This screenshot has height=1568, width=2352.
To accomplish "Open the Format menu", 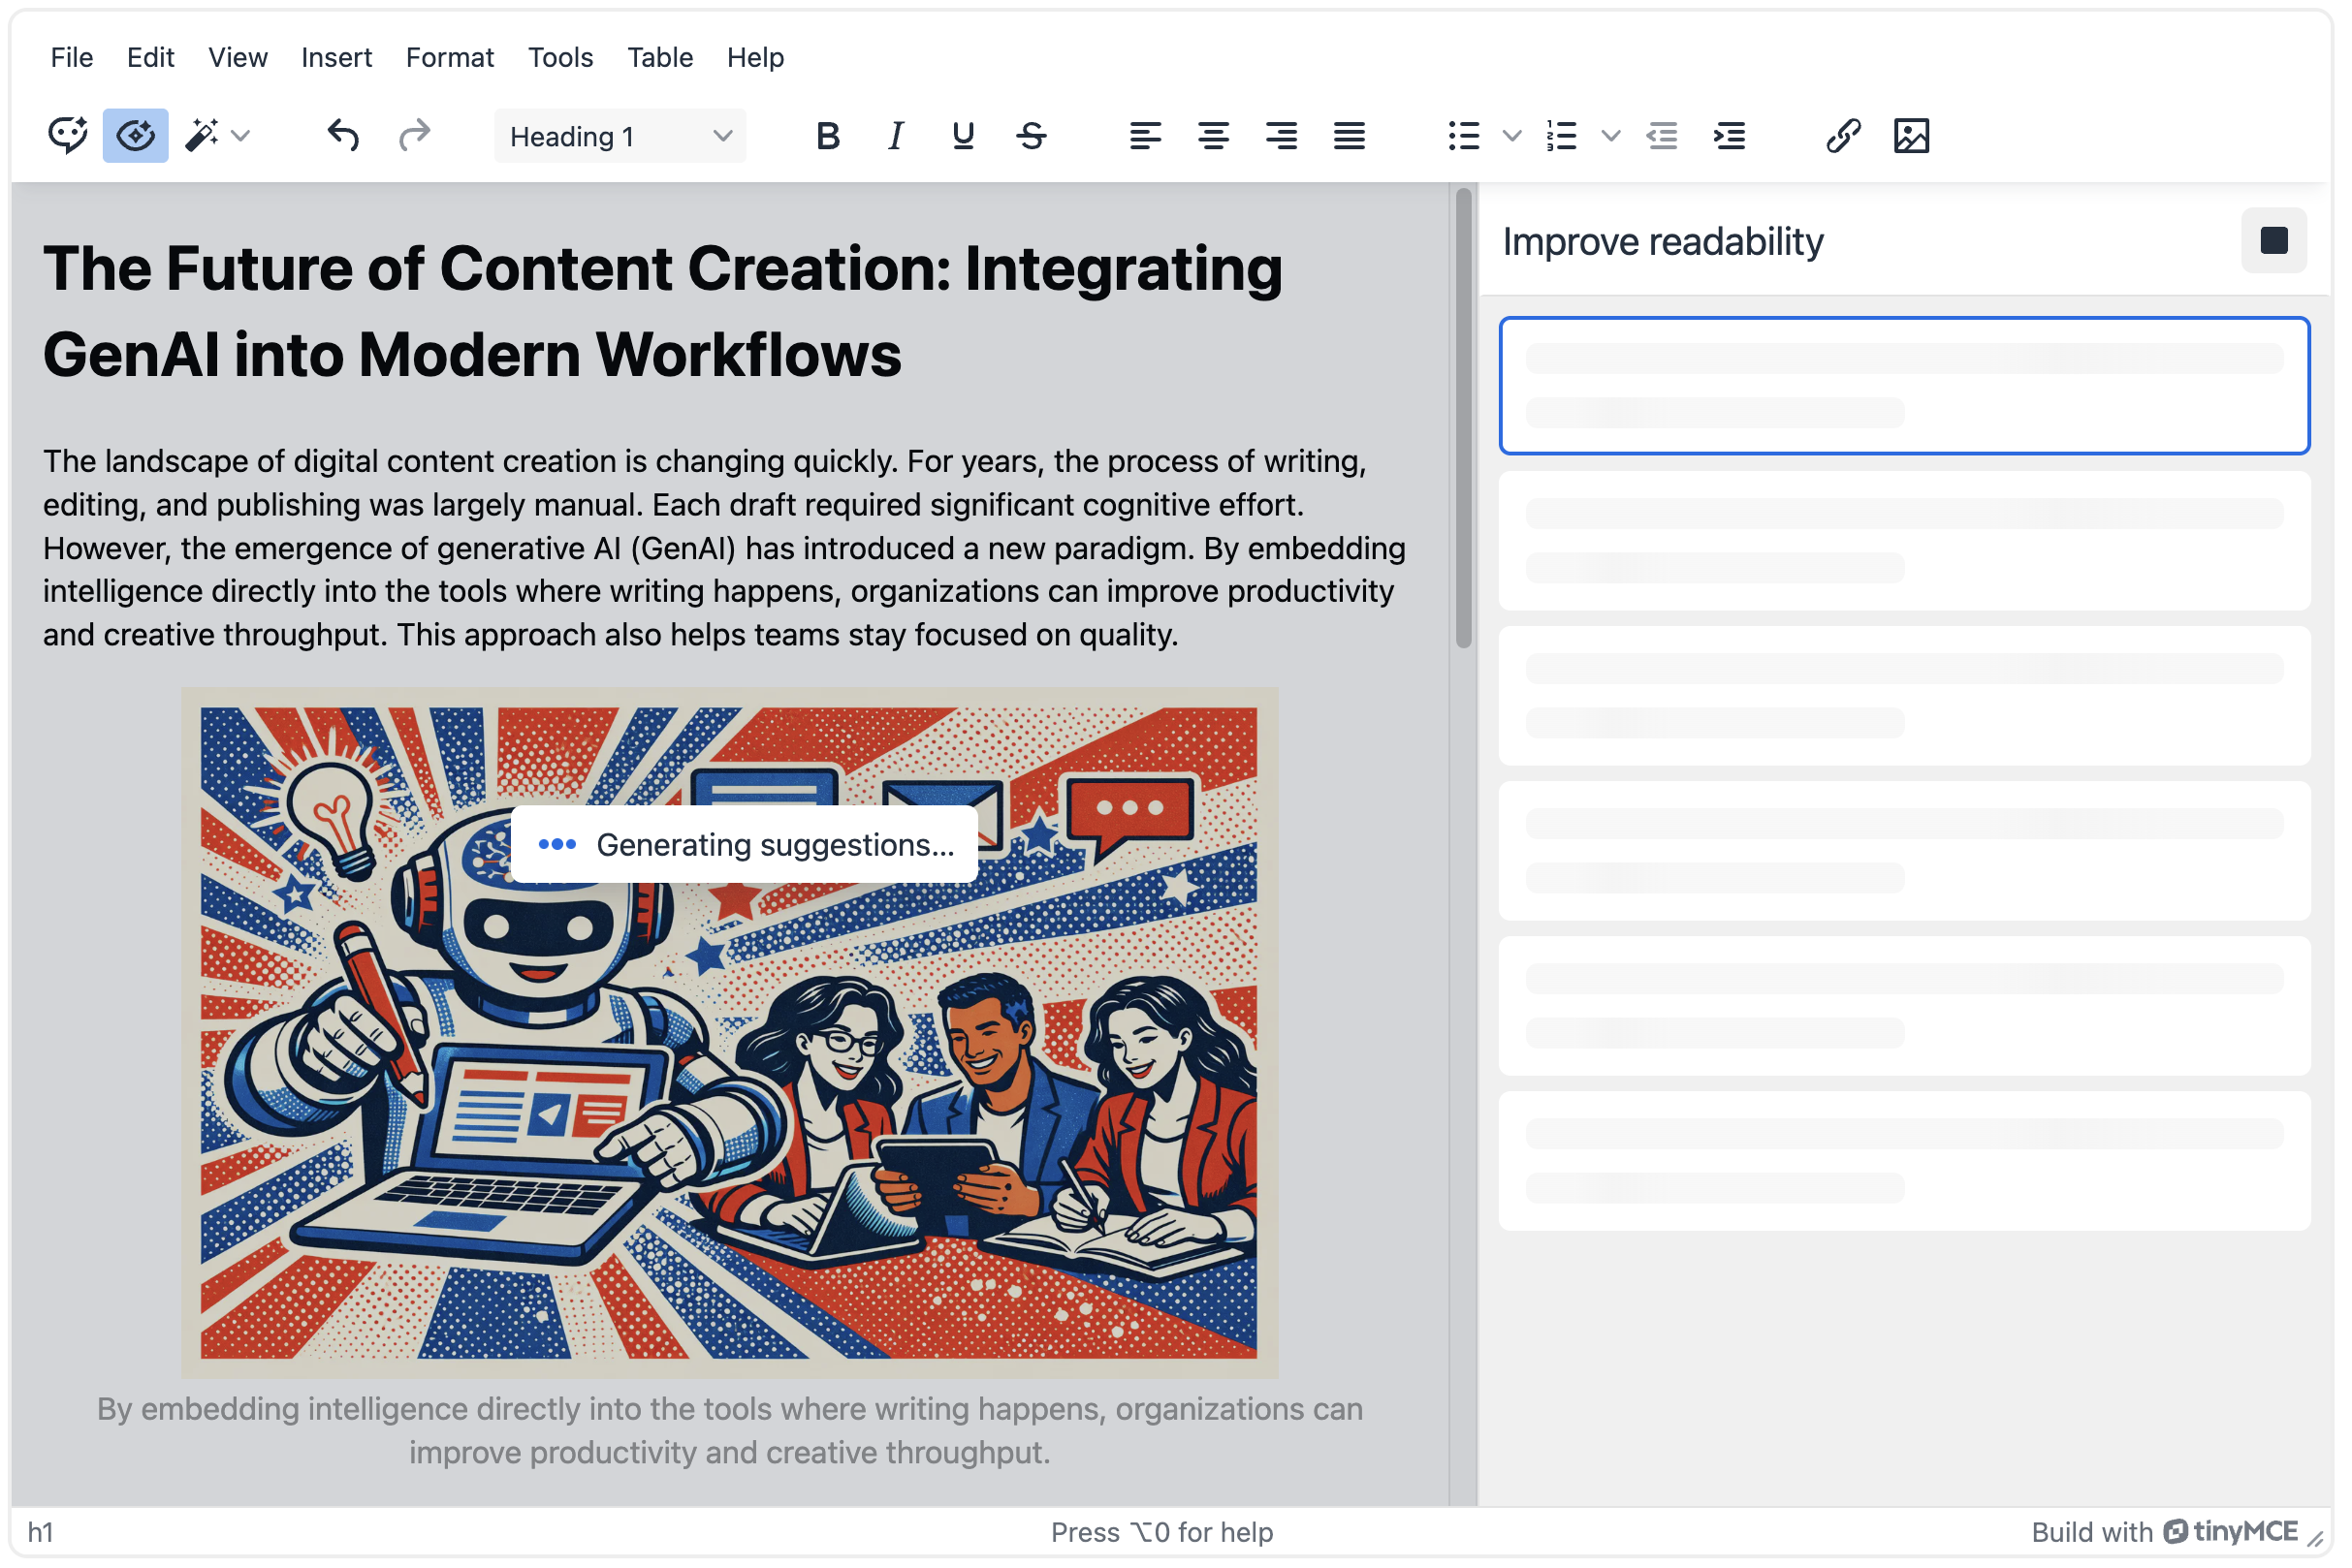I will [448, 57].
